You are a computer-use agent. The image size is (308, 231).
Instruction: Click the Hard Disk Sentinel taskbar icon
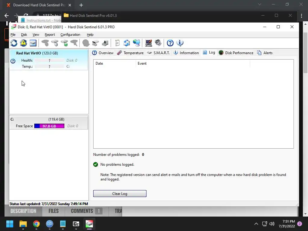coord(89,224)
